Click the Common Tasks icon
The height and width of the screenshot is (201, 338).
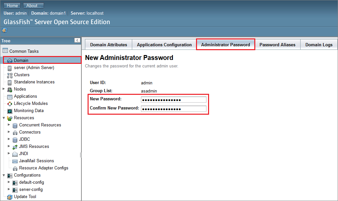[x=5, y=51]
